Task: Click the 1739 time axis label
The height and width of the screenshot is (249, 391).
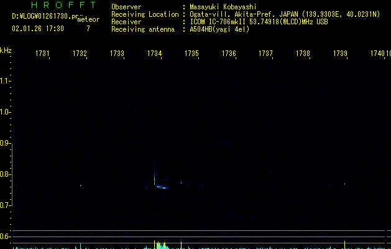Action: [x=340, y=54]
